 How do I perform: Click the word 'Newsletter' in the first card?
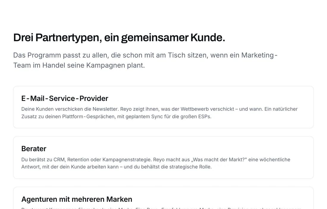[x=106, y=109]
